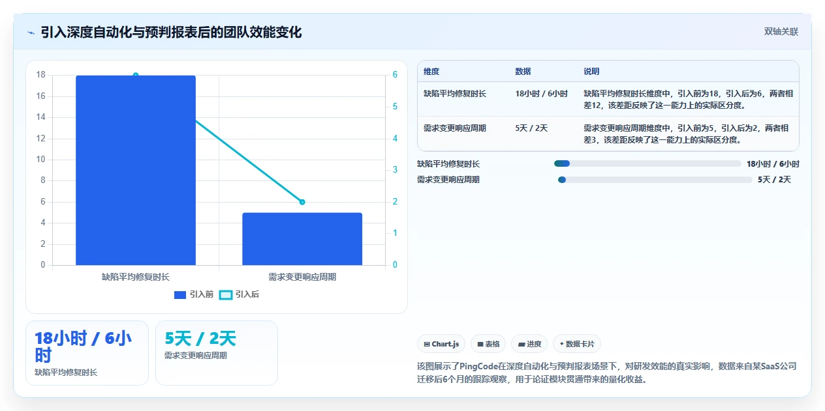
Task: Click the icon inside 表格 tag
Action: [x=480, y=344]
